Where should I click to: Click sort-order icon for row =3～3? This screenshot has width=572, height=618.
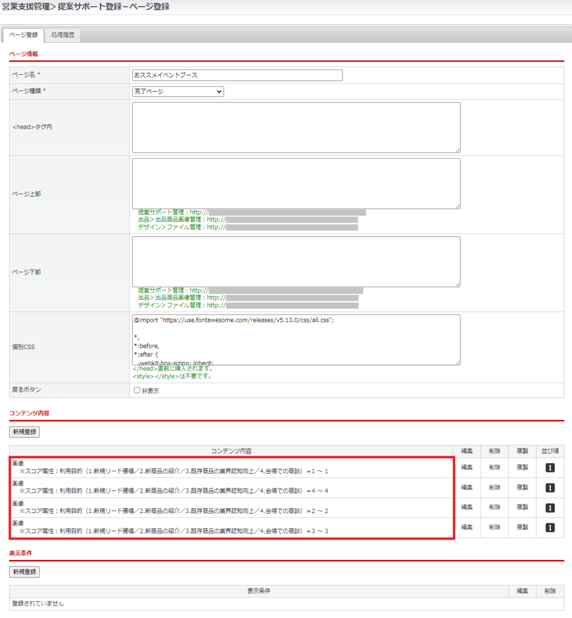coord(550,527)
